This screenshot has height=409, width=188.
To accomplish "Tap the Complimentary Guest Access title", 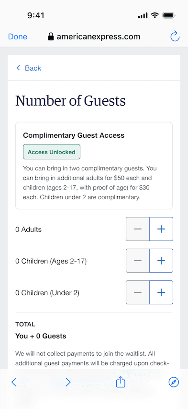I will coord(74,135).
